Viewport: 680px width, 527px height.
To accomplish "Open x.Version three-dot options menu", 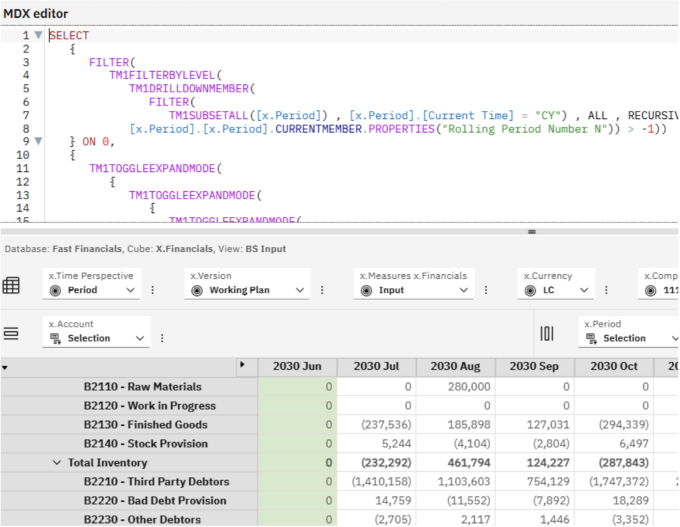I will coord(322,290).
